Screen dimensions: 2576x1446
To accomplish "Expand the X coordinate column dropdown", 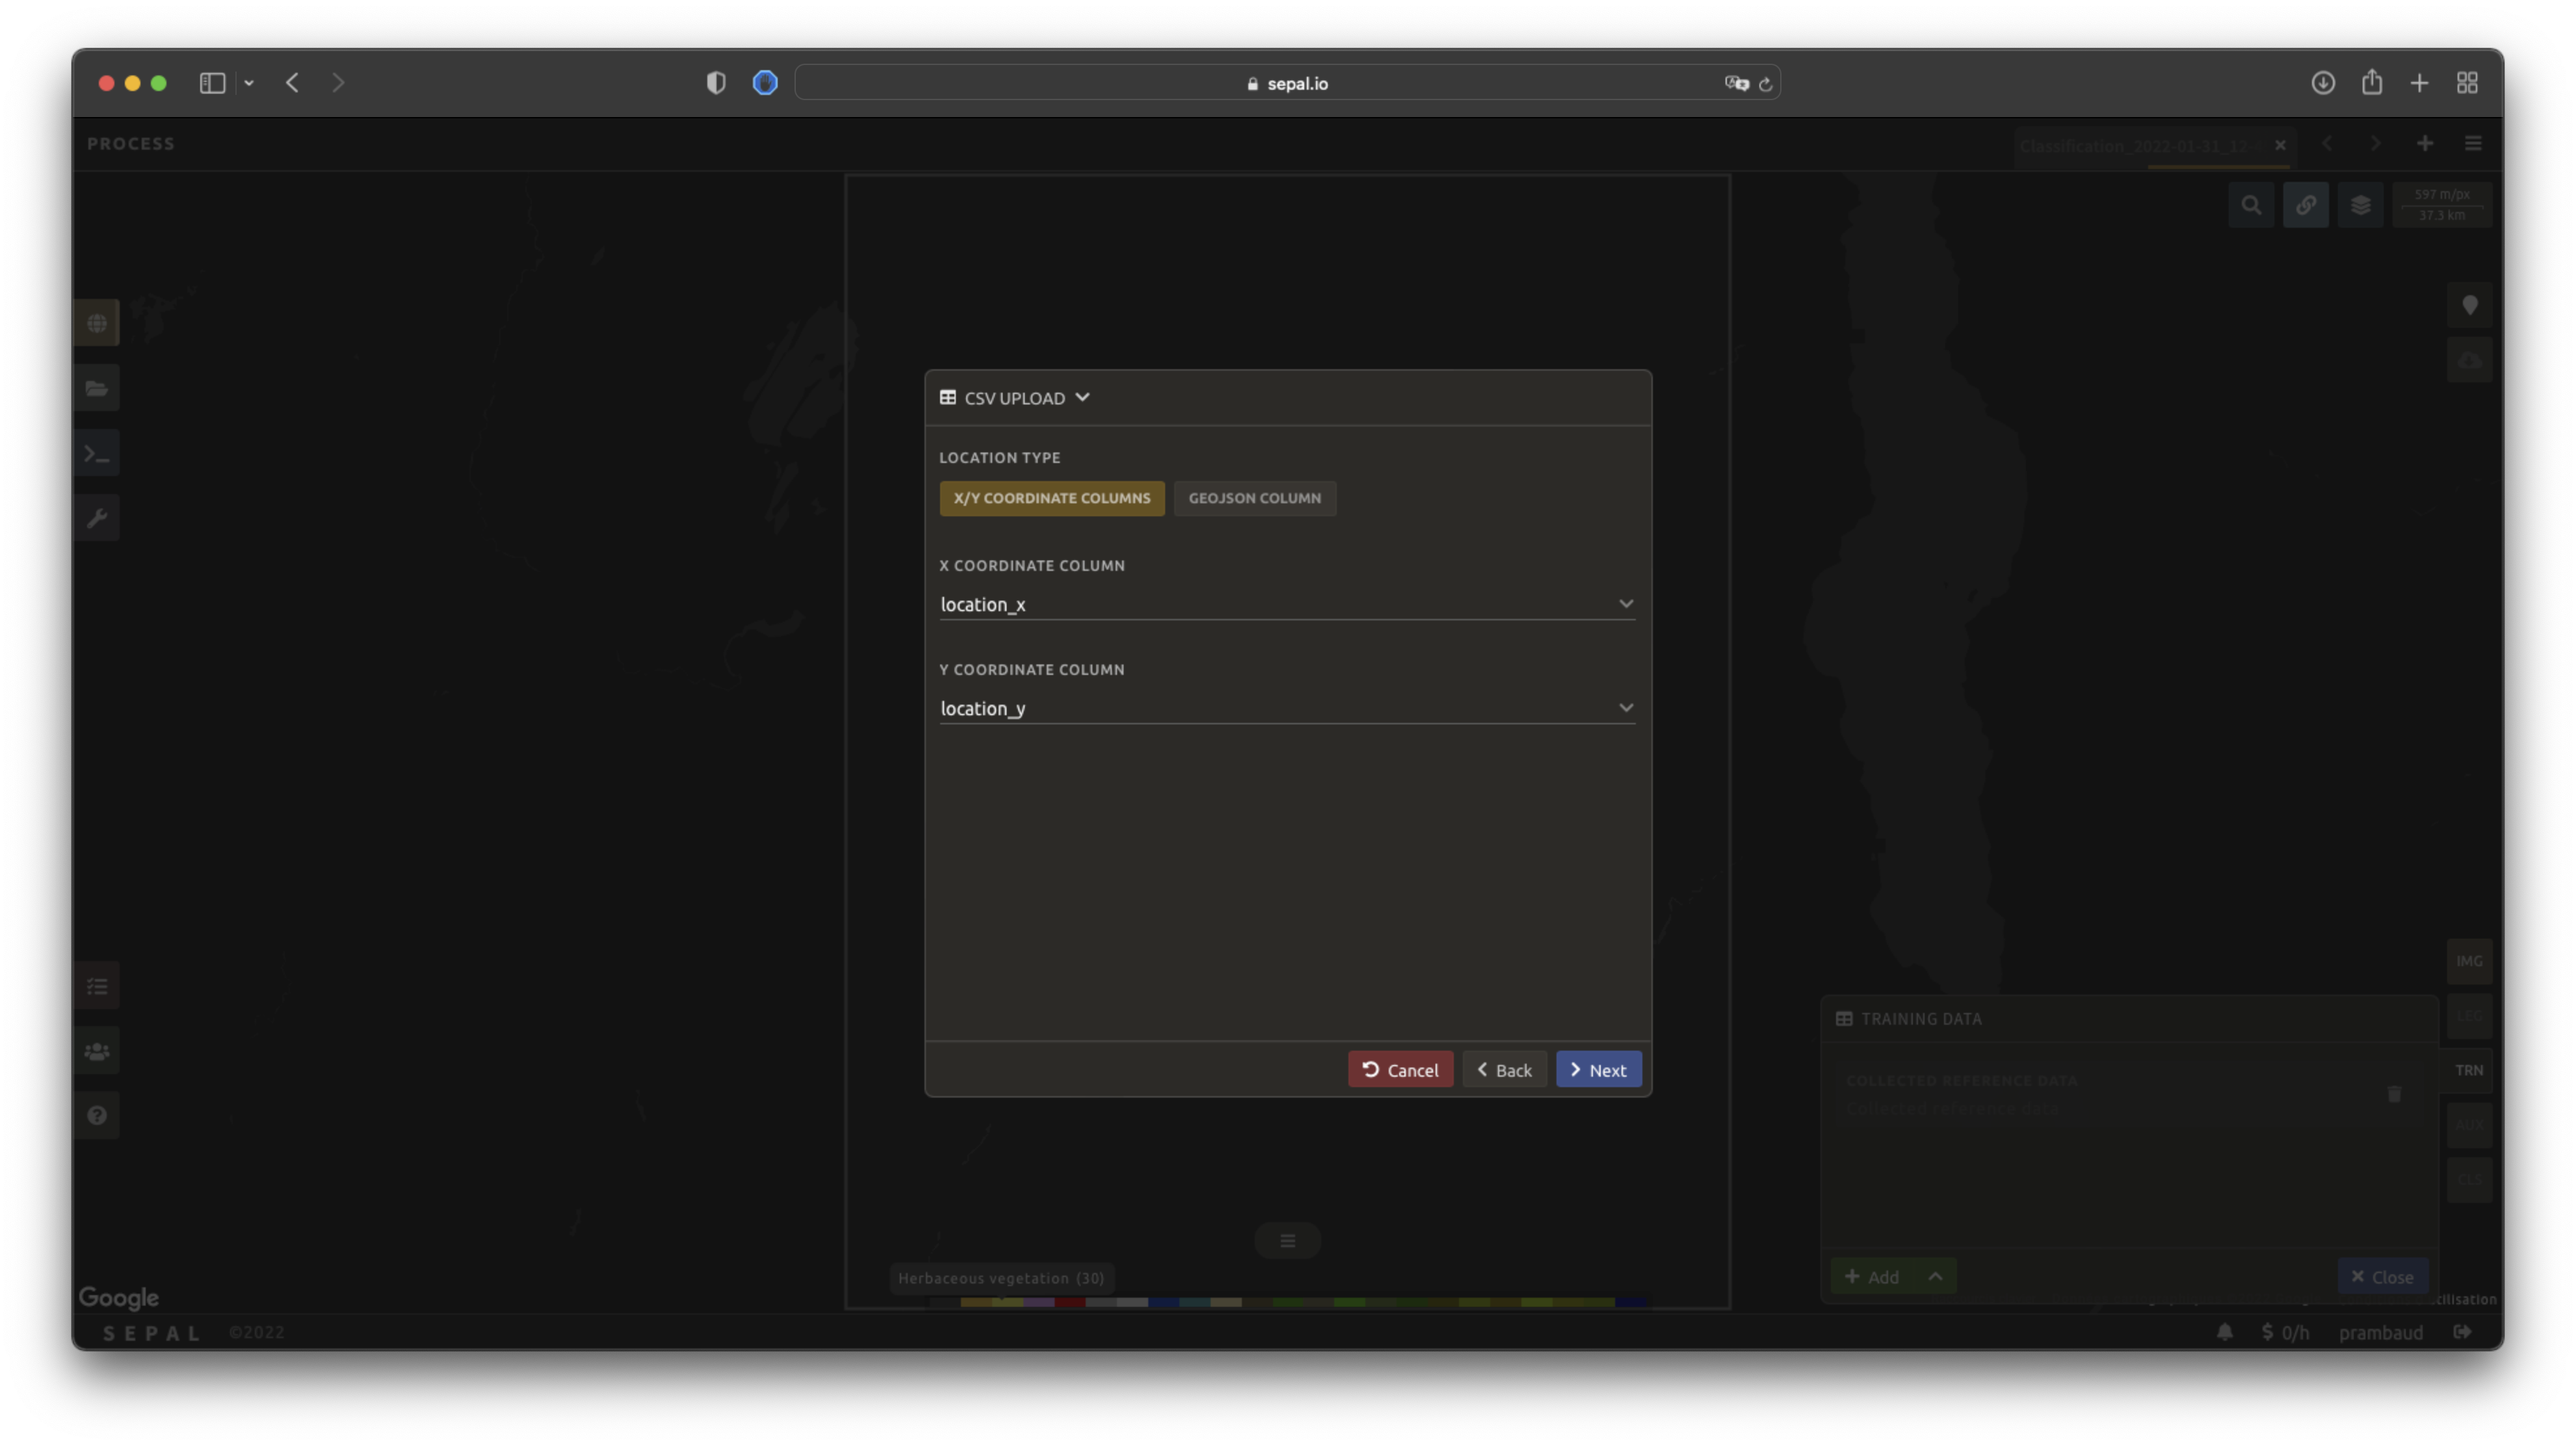I will pos(1625,604).
